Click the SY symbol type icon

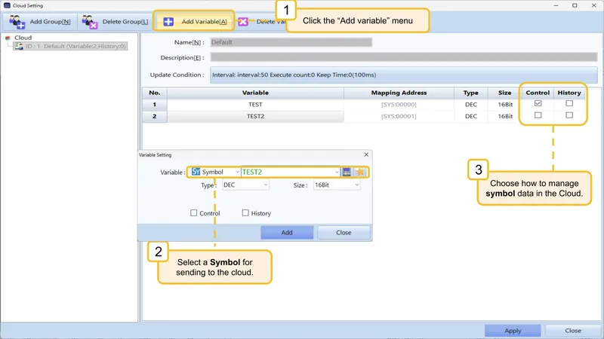tap(196, 172)
